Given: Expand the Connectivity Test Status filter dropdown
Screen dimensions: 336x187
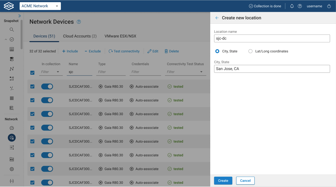Looking at the screenshot, I should pyautogui.click(x=201, y=72).
